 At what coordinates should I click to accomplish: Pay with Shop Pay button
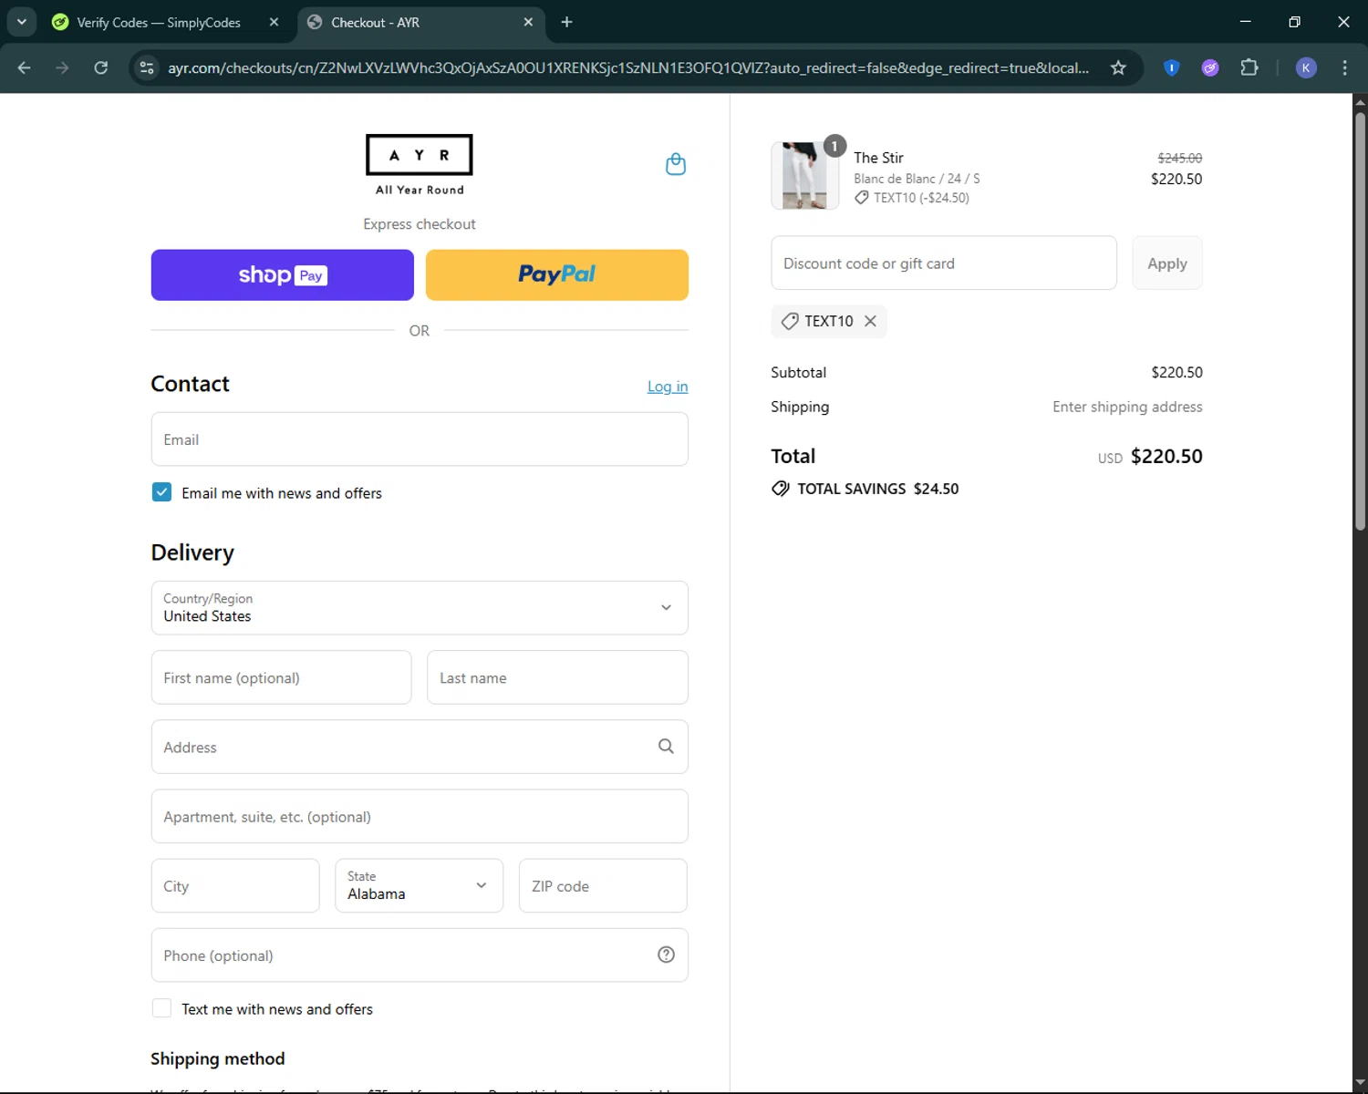pos(282,274)
